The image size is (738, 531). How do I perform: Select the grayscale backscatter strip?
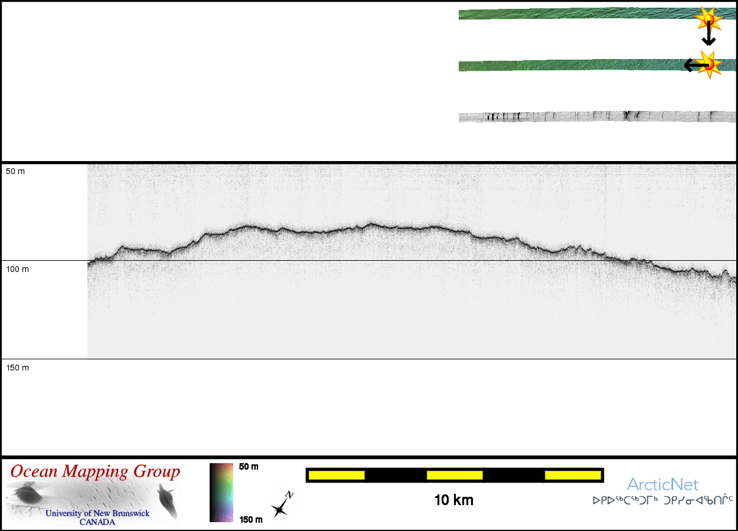(590, 117)
